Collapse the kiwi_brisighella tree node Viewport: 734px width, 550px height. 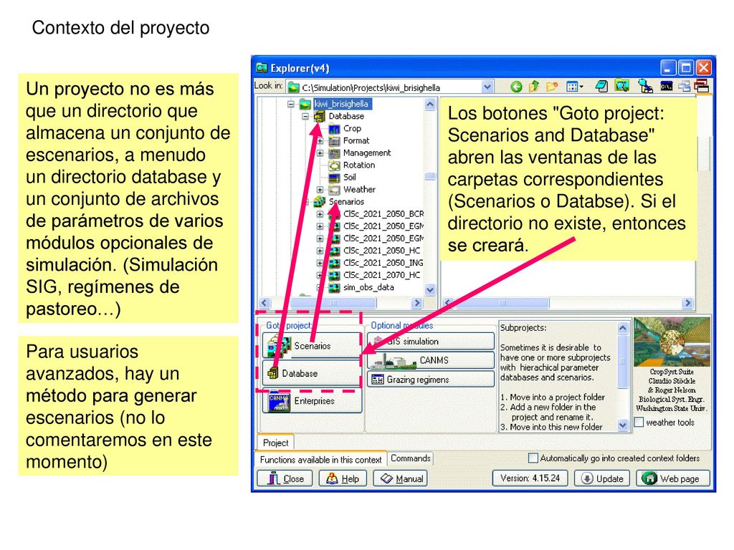point(291,104)
